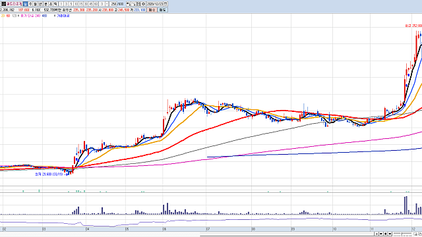Image resolution: width=422 pixels, height=237 pixels.
Task: Click the save/print icon in the toolbar
Action: 138,4
